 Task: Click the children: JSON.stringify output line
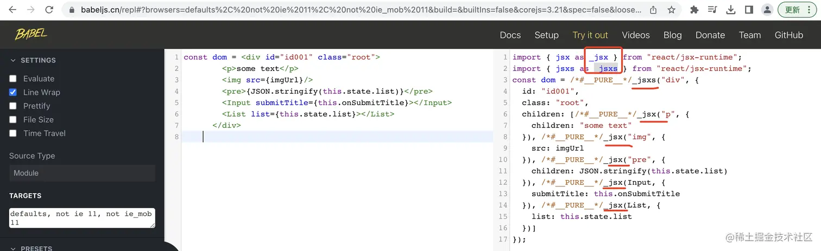[629, 171]
